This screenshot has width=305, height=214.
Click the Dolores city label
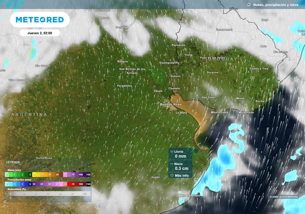pyautogui.click(x=175, y=76)
